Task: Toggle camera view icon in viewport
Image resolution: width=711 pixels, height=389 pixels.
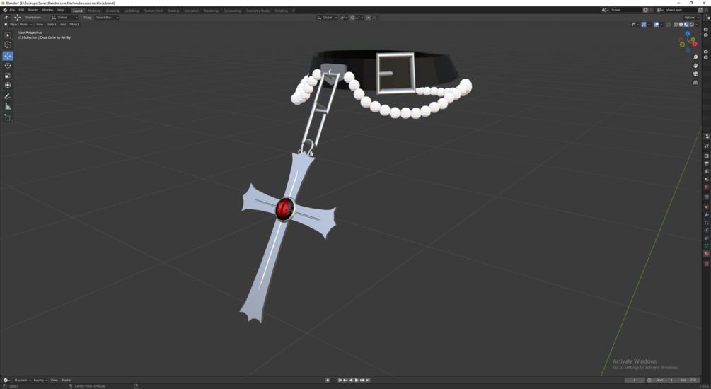Action: click(x=695, y=74)
